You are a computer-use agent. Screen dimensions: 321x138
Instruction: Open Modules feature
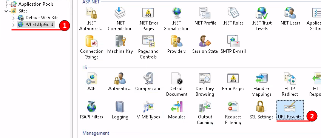click(176, 110)
